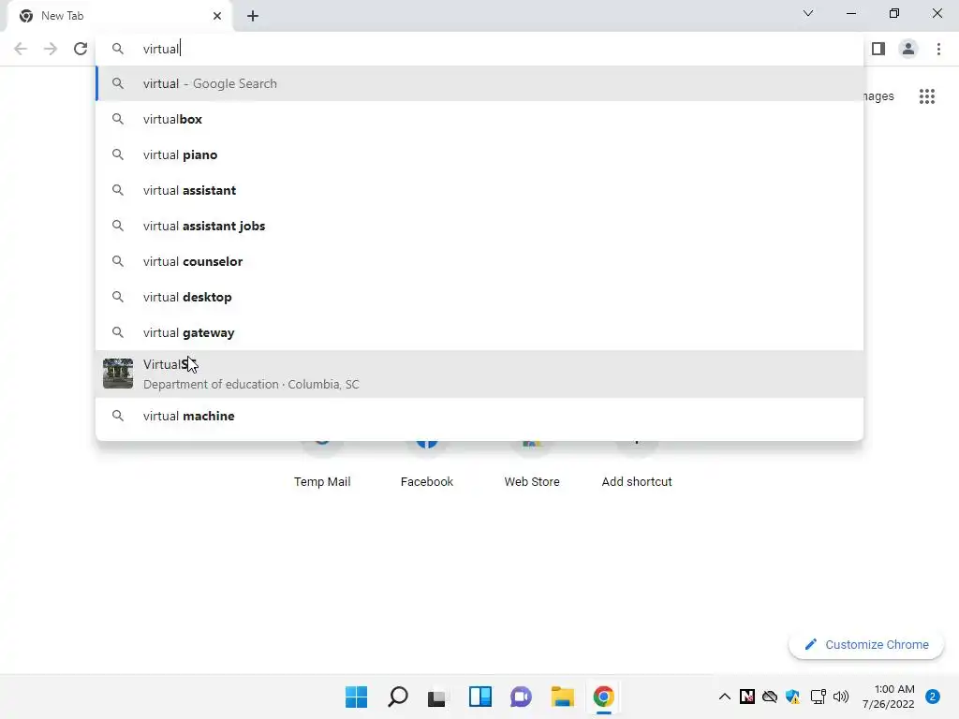This screenshot has width=959, height=719.
Task: Open the Temp Mail shortcut
Action: (x=322, y=482)
